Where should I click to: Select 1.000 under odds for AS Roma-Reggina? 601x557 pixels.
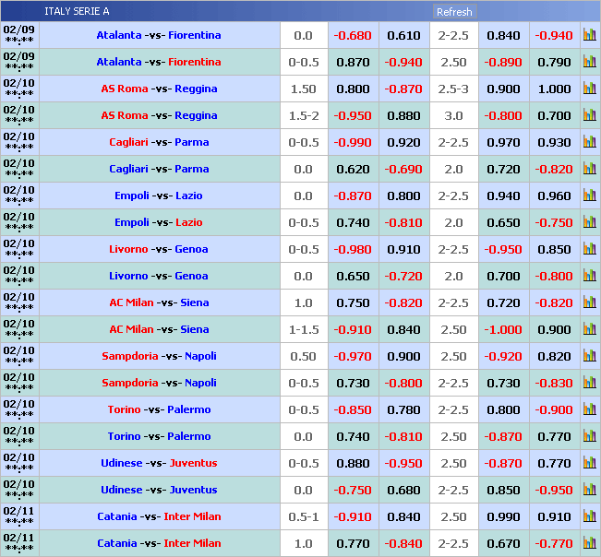pos(554,89)
